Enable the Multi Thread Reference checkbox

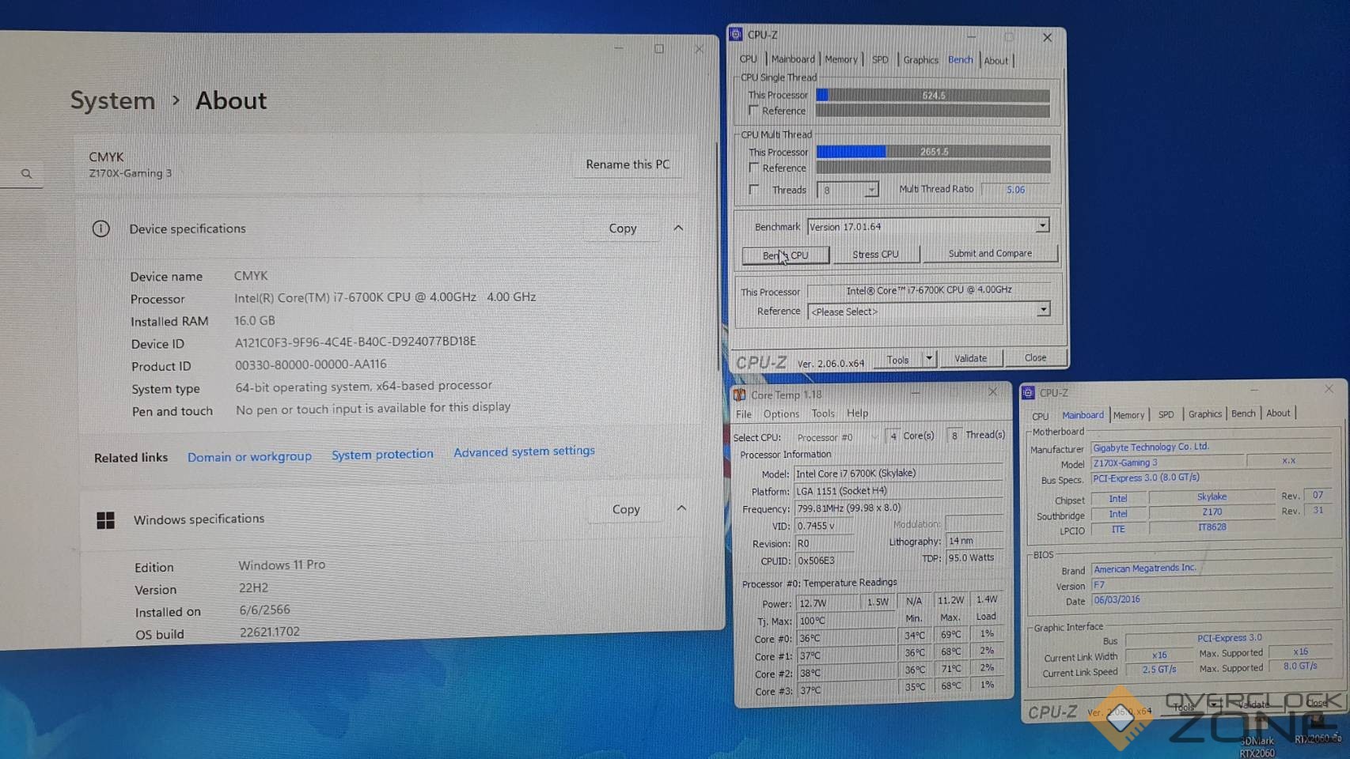click(754, 168)
